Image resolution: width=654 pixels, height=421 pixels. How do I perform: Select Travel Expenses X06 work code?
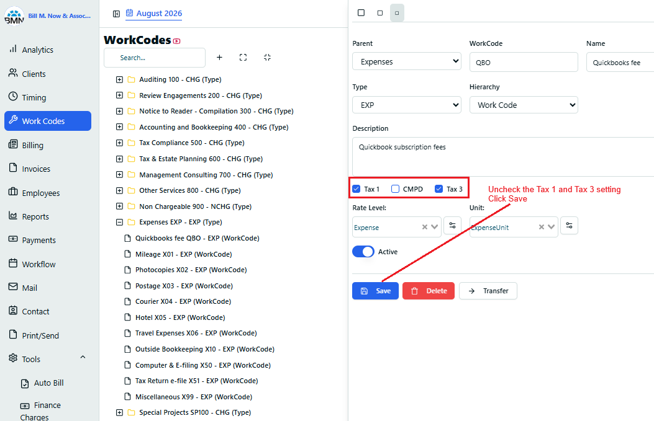(x=196, y=333)
